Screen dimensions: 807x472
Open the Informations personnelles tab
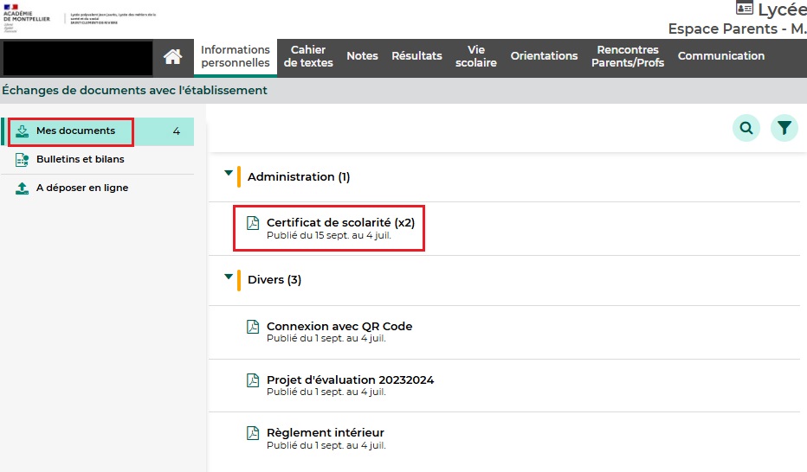(x=236, y=56)
